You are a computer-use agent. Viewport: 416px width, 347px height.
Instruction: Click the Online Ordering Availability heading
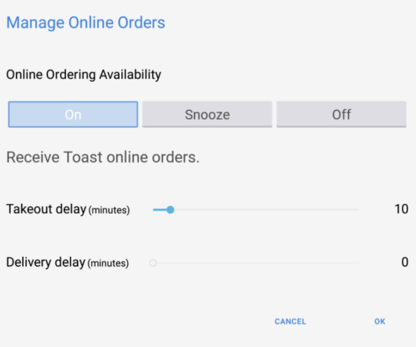pos(83,74)
